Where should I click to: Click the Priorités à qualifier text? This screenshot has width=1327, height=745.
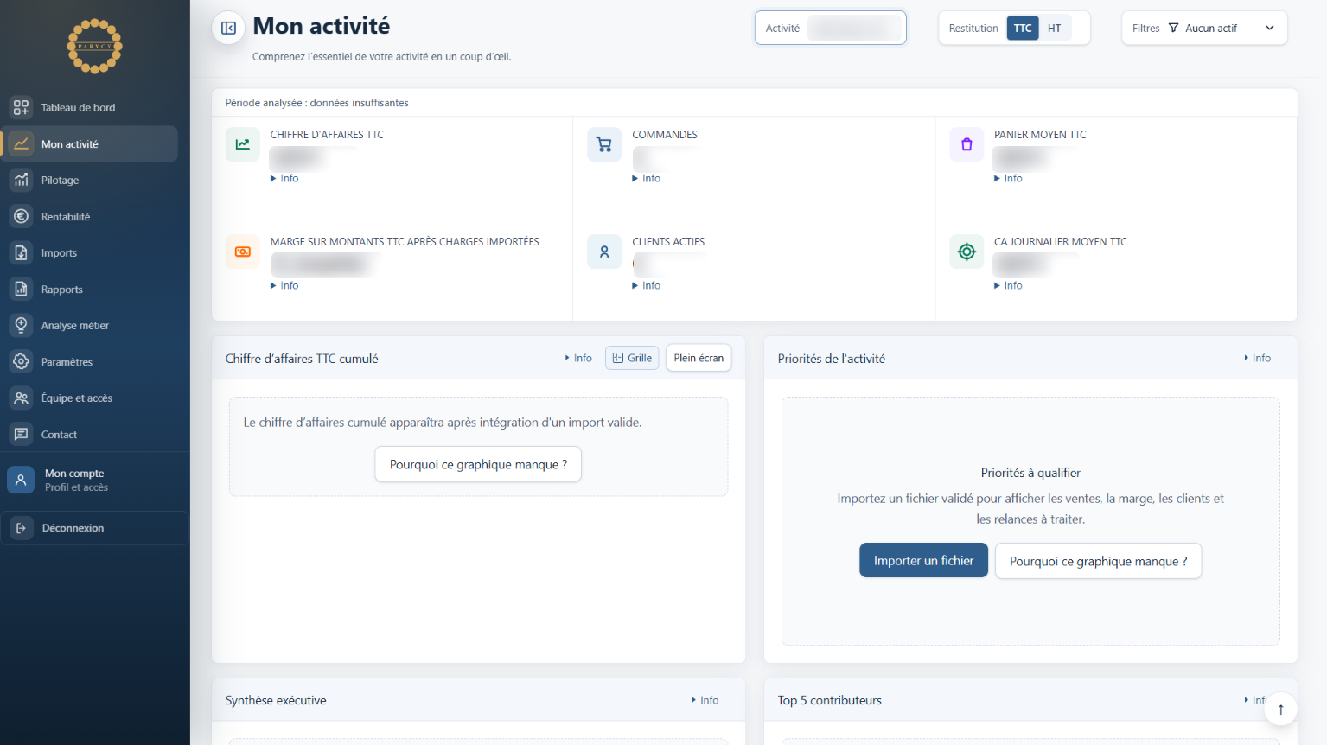pyautogui.click(x=1030, y=473)
